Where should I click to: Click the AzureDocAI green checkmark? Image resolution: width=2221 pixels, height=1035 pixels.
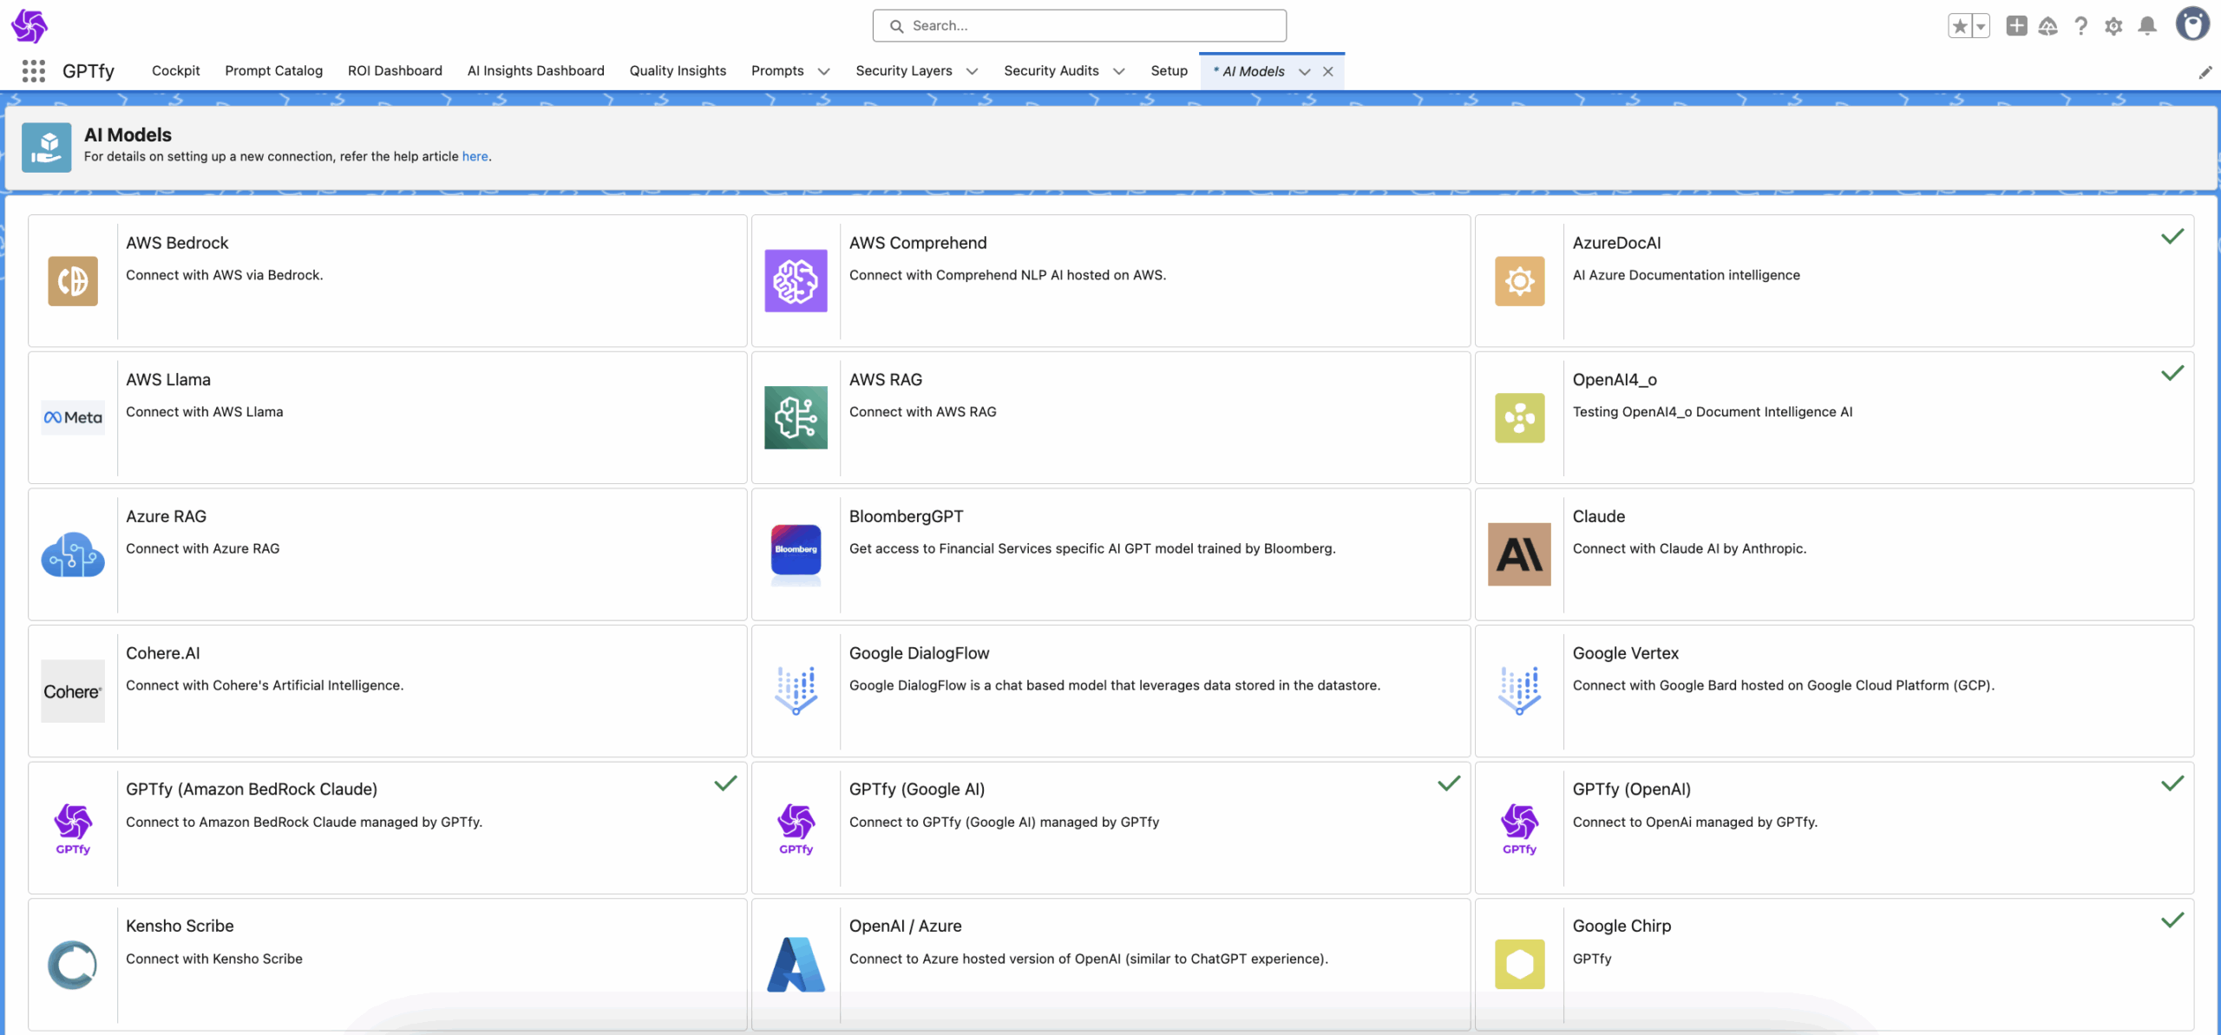point(2172,236)
